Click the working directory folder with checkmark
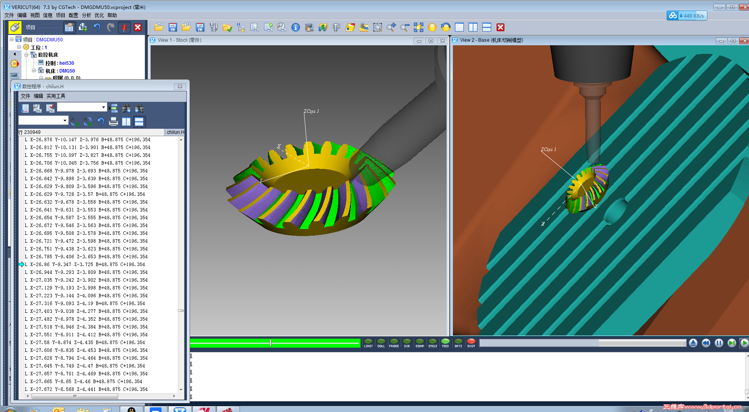 point(227,27)
